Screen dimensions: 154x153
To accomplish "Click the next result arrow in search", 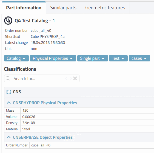I will (x=71, y=78).
